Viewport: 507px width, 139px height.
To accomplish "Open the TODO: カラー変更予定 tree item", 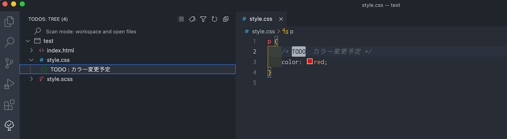I will pyautogui.click(x=128, y=69).
